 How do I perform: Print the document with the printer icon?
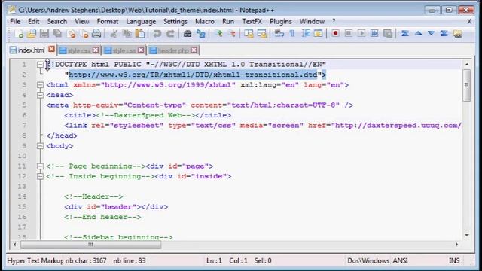tap(96, 33)
